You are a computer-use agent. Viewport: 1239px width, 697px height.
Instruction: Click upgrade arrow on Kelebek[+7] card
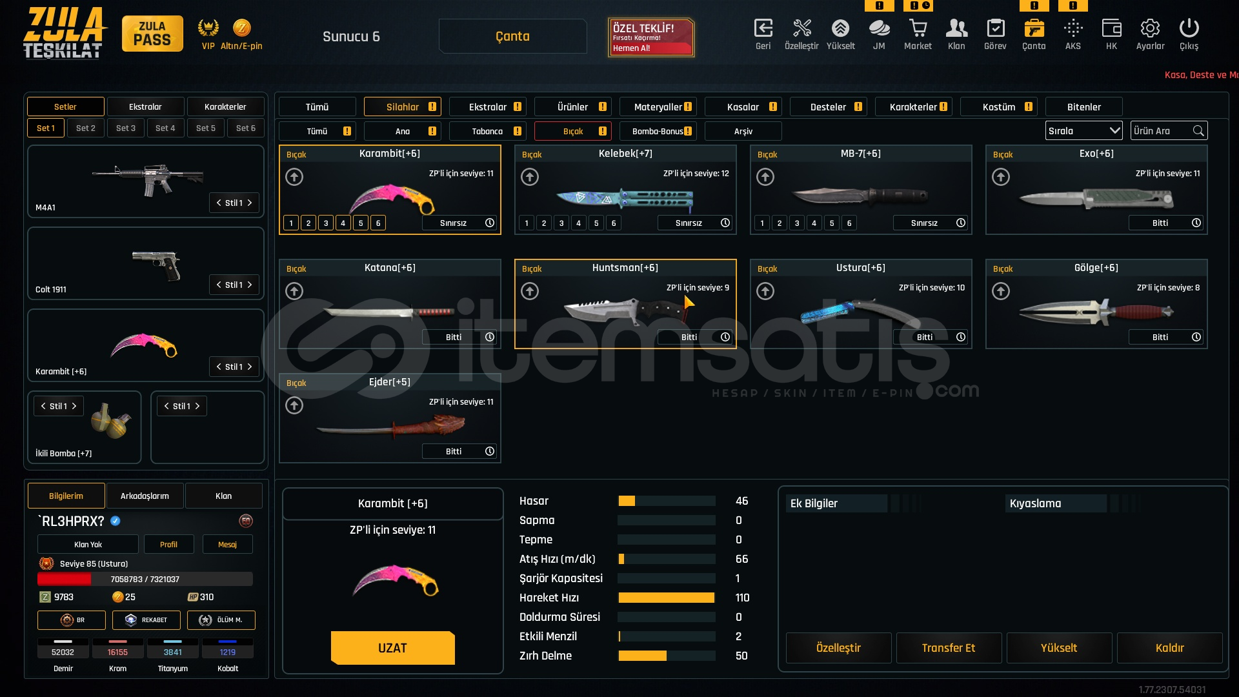[530, 177]
